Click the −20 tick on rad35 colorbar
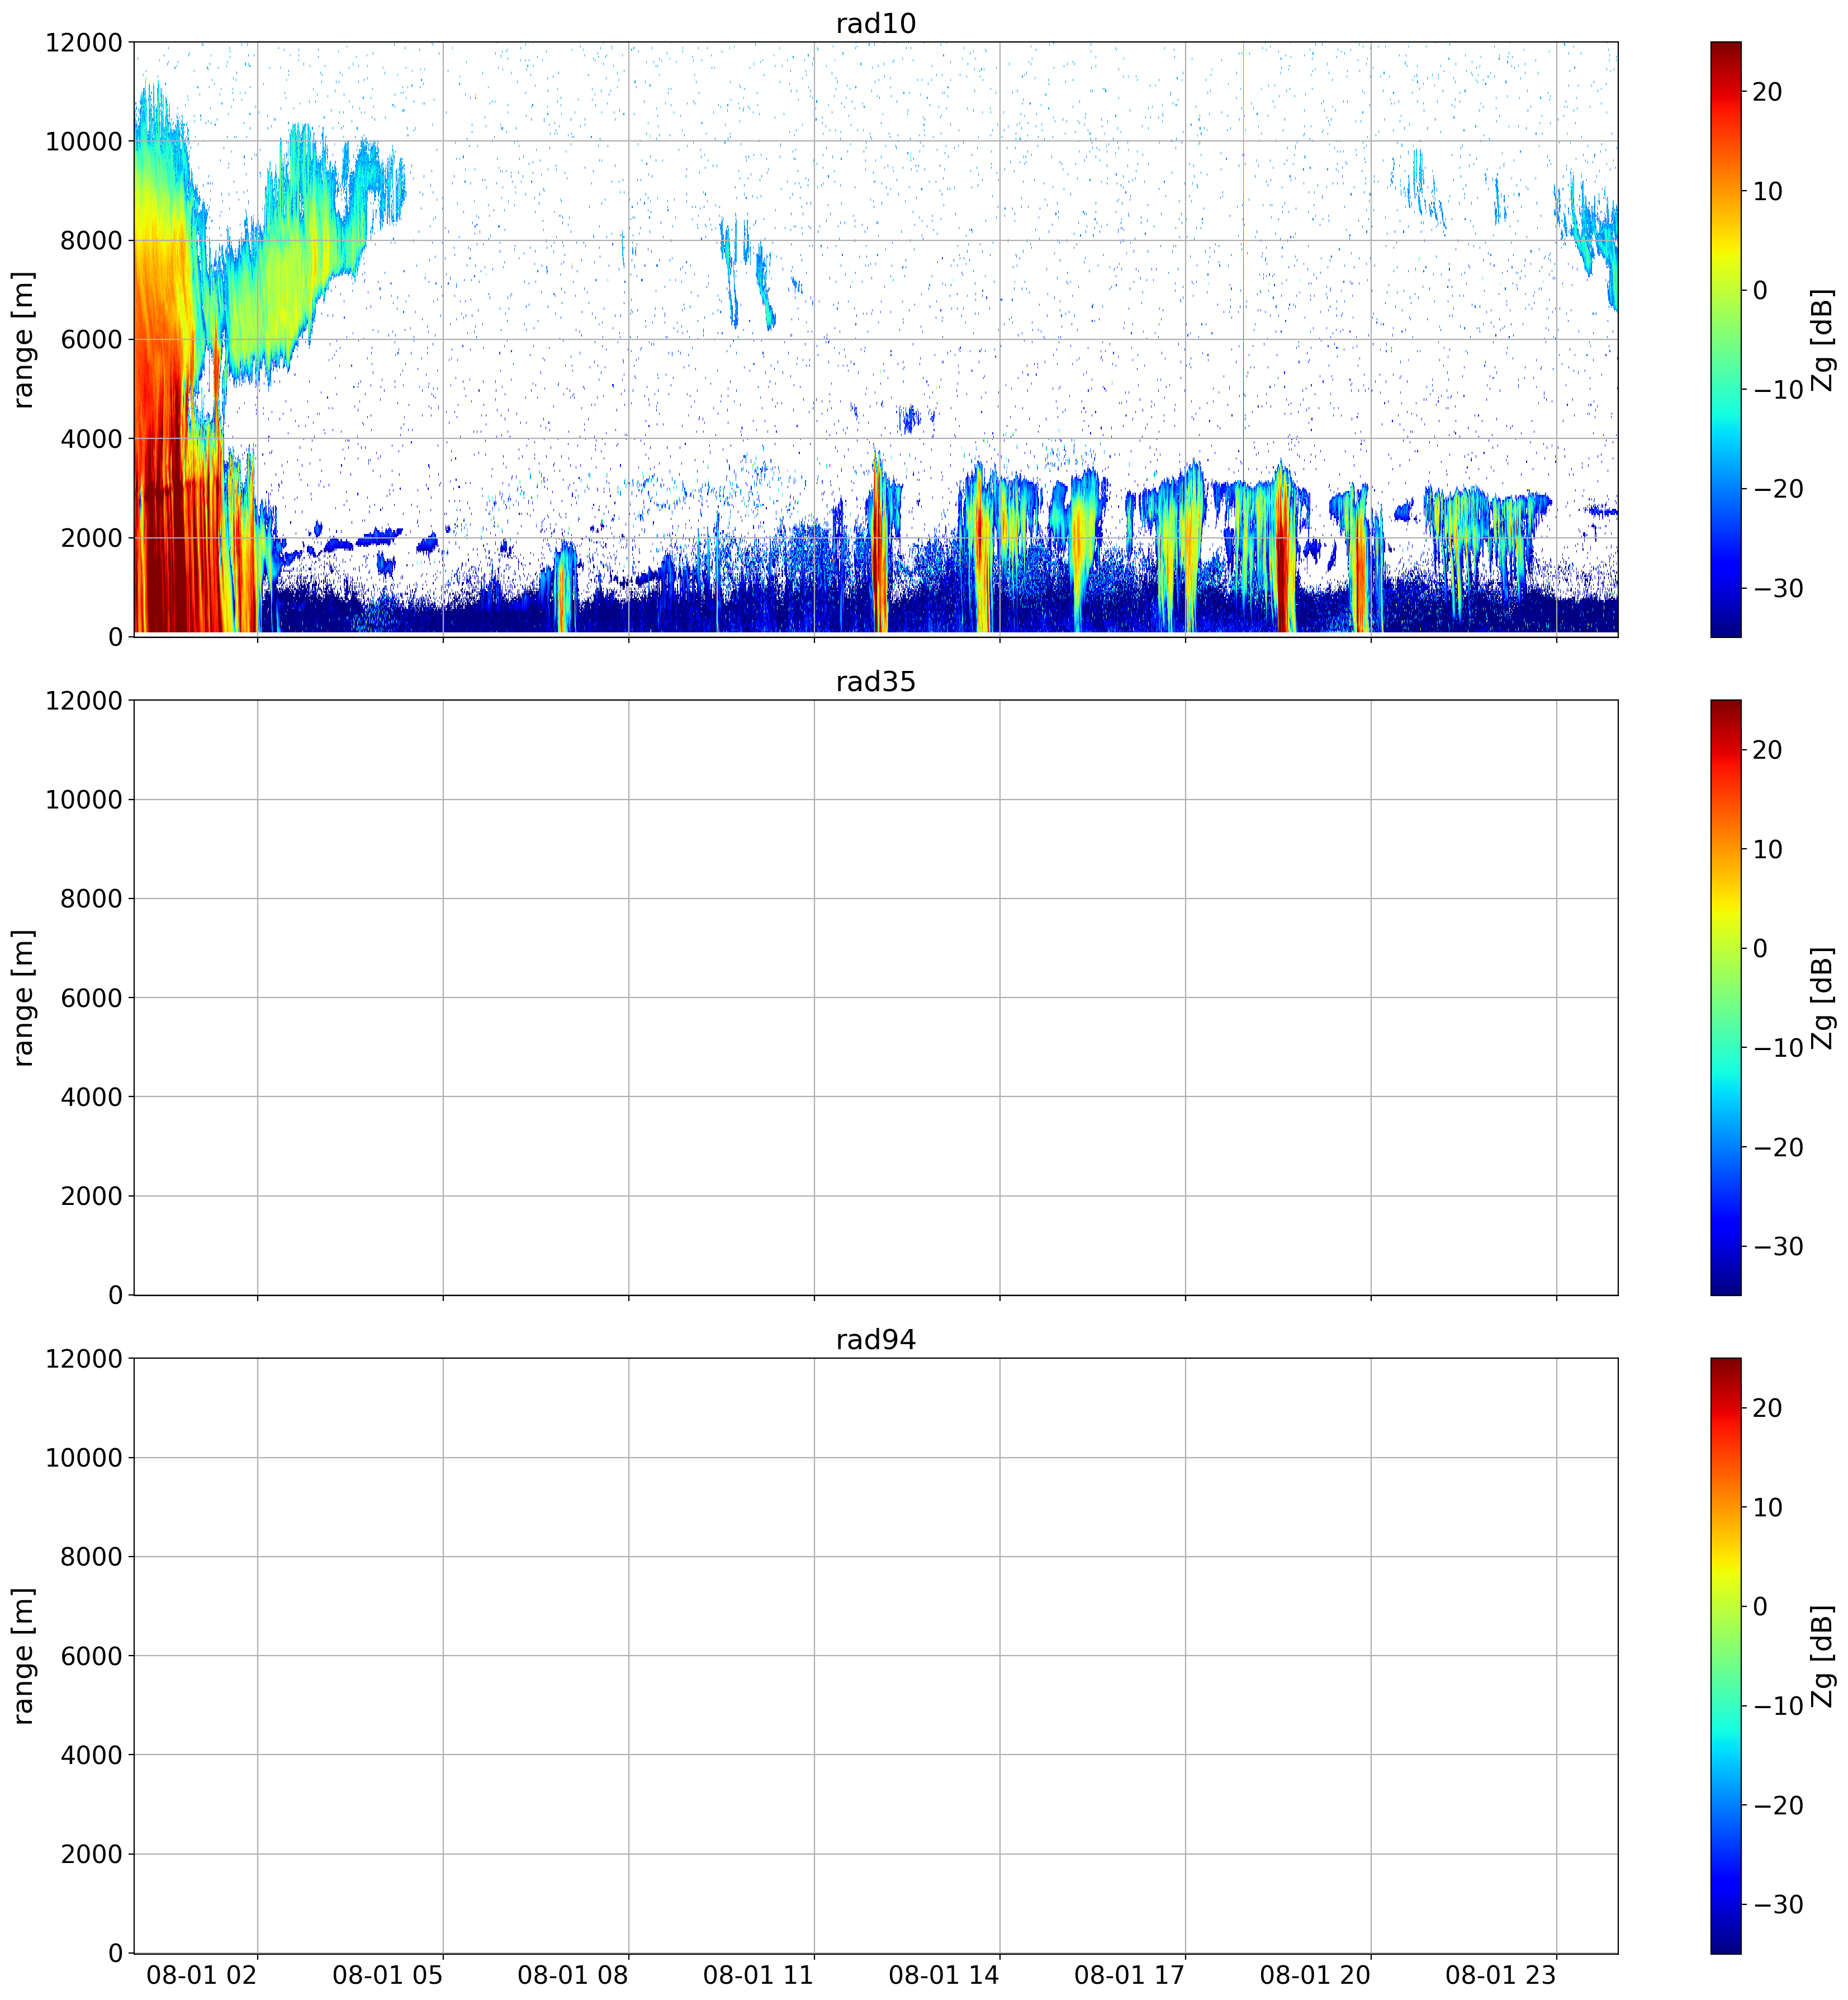Screen dimensions: 1848x2000 [x=1779, y=1147]
